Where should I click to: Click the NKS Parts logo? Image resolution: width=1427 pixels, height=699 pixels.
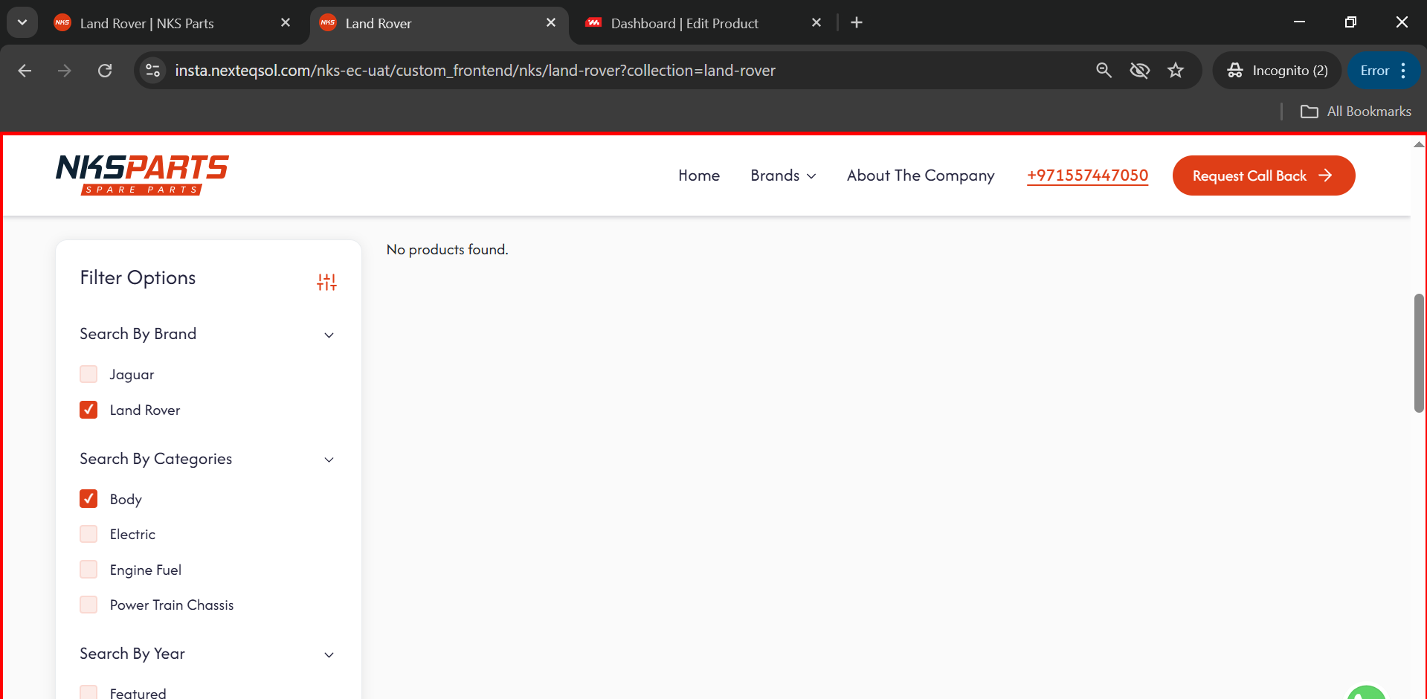(142, 175)
